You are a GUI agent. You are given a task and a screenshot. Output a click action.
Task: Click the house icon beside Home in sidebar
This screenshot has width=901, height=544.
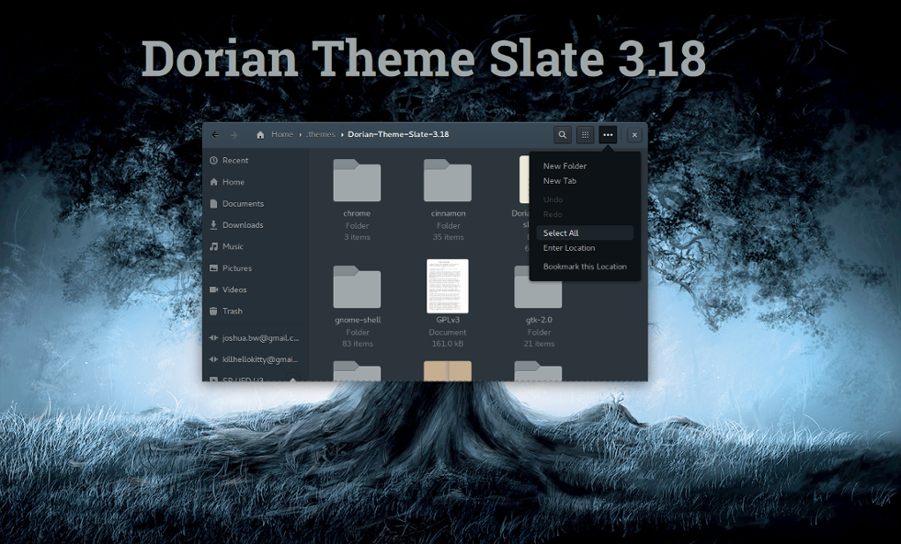[x=213, y=182]
